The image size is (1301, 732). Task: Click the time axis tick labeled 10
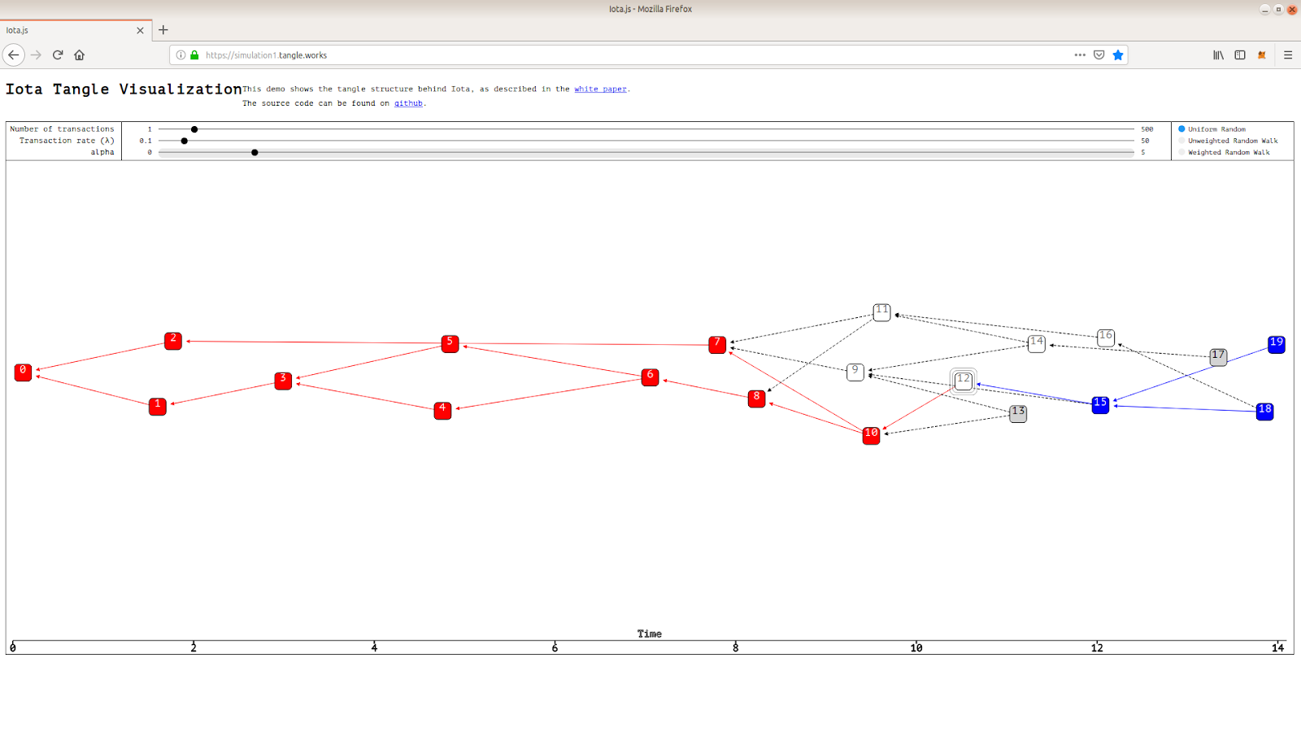(916, 647)
